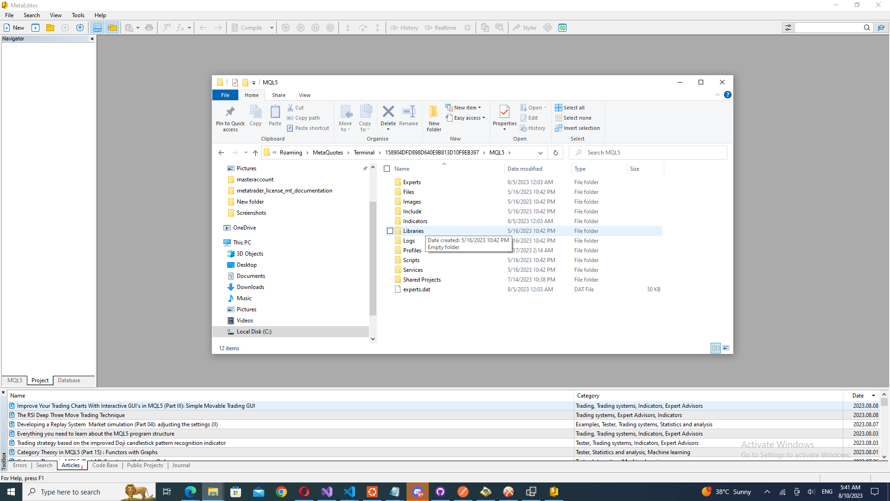890x501 pixels.
Task: Open Properties from the ribbon
Action: 504,112
